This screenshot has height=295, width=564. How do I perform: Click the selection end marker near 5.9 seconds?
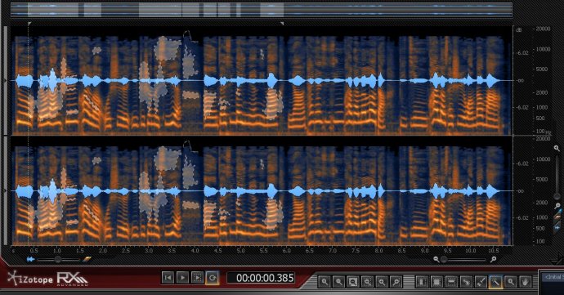tap(282, 24)
